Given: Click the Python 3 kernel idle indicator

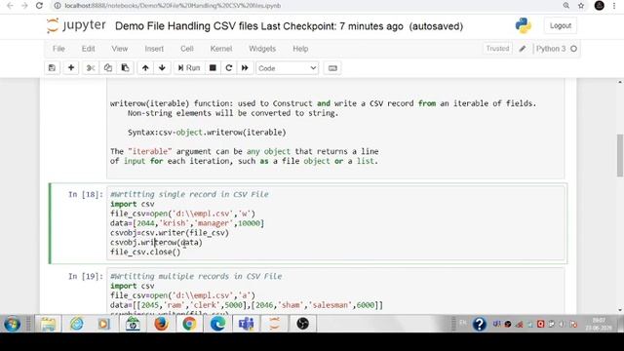Looking at the screenshot, I should pos(573,49).
